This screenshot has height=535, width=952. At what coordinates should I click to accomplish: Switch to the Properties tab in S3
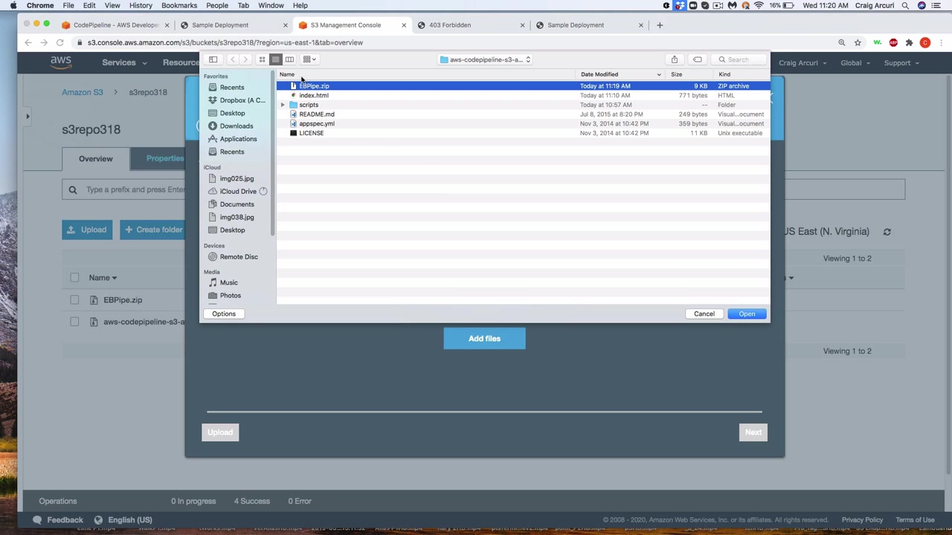click(x=165, y=159)
